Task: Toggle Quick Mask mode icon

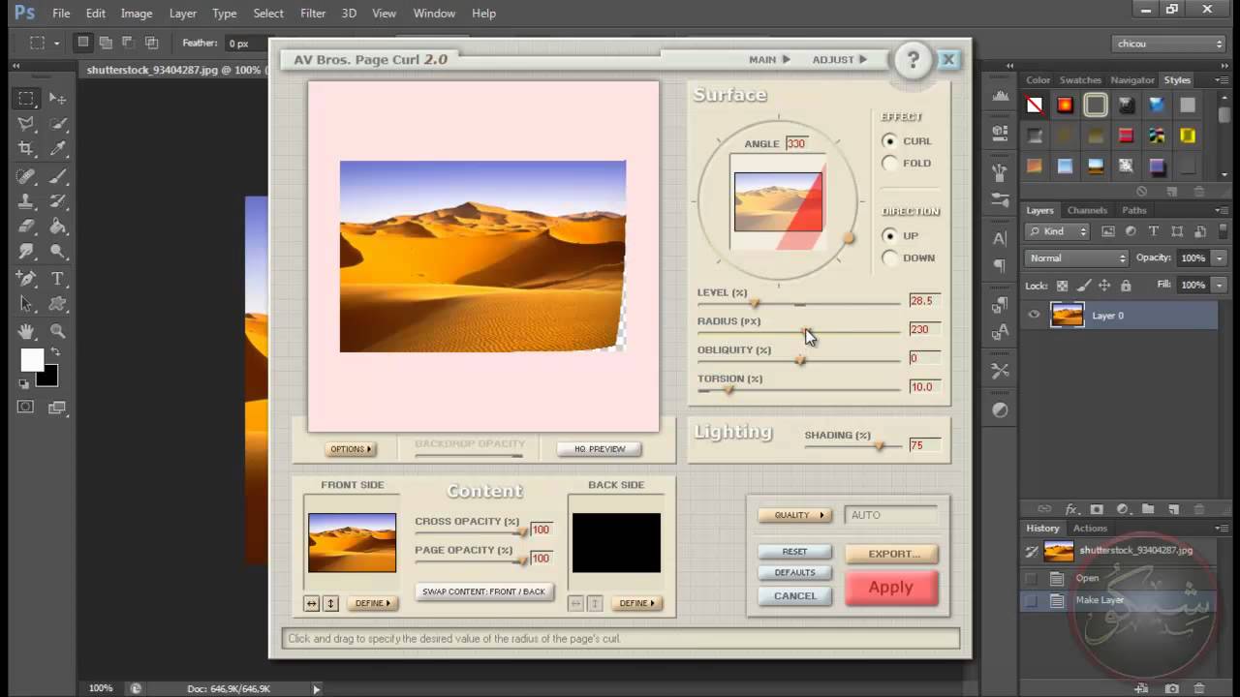Action: pyautogui.click(x=26, y=408)
